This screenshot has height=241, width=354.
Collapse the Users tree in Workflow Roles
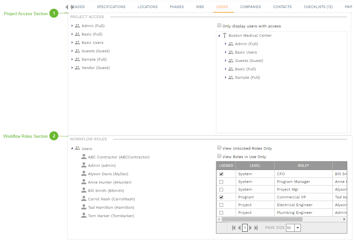coord(72,148)
